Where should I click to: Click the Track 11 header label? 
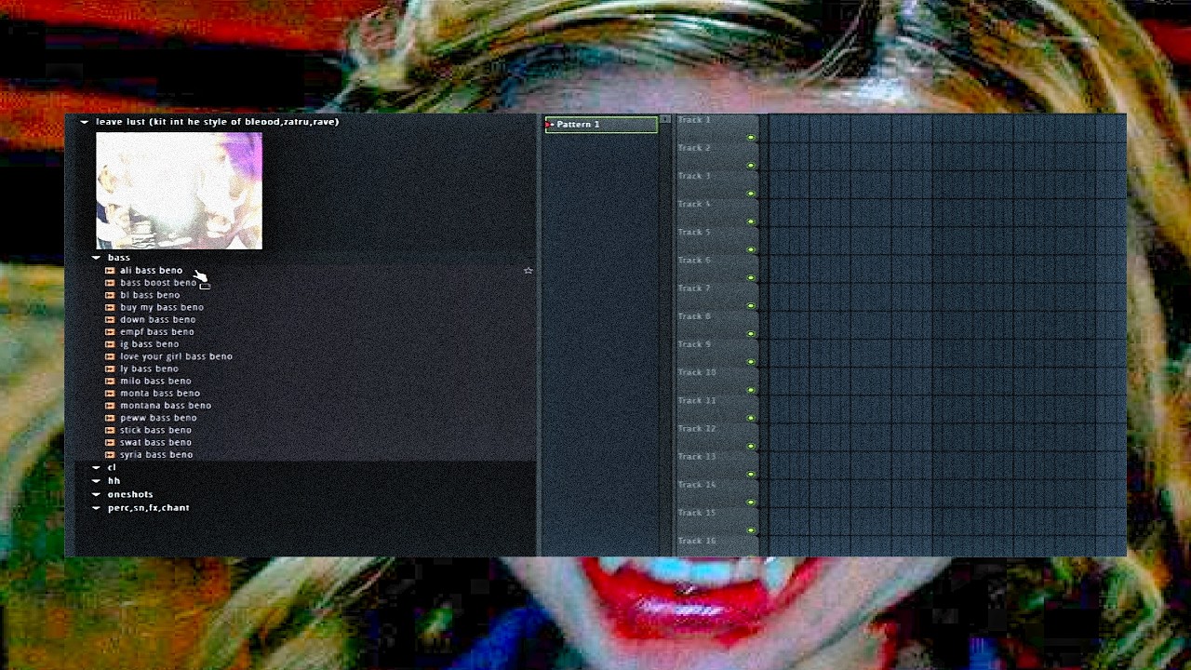(x=697, y=400)
